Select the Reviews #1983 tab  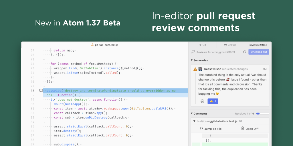258,45
